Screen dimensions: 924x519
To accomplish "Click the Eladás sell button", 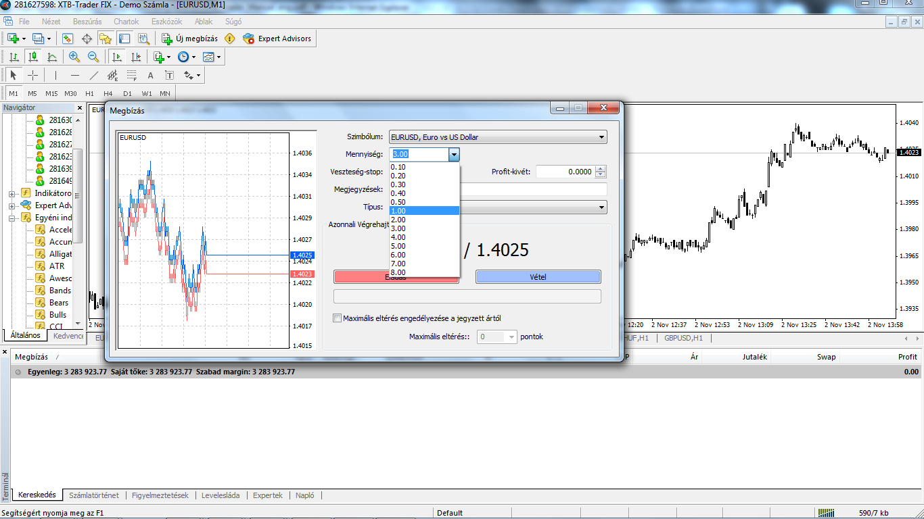I will 396,276.
